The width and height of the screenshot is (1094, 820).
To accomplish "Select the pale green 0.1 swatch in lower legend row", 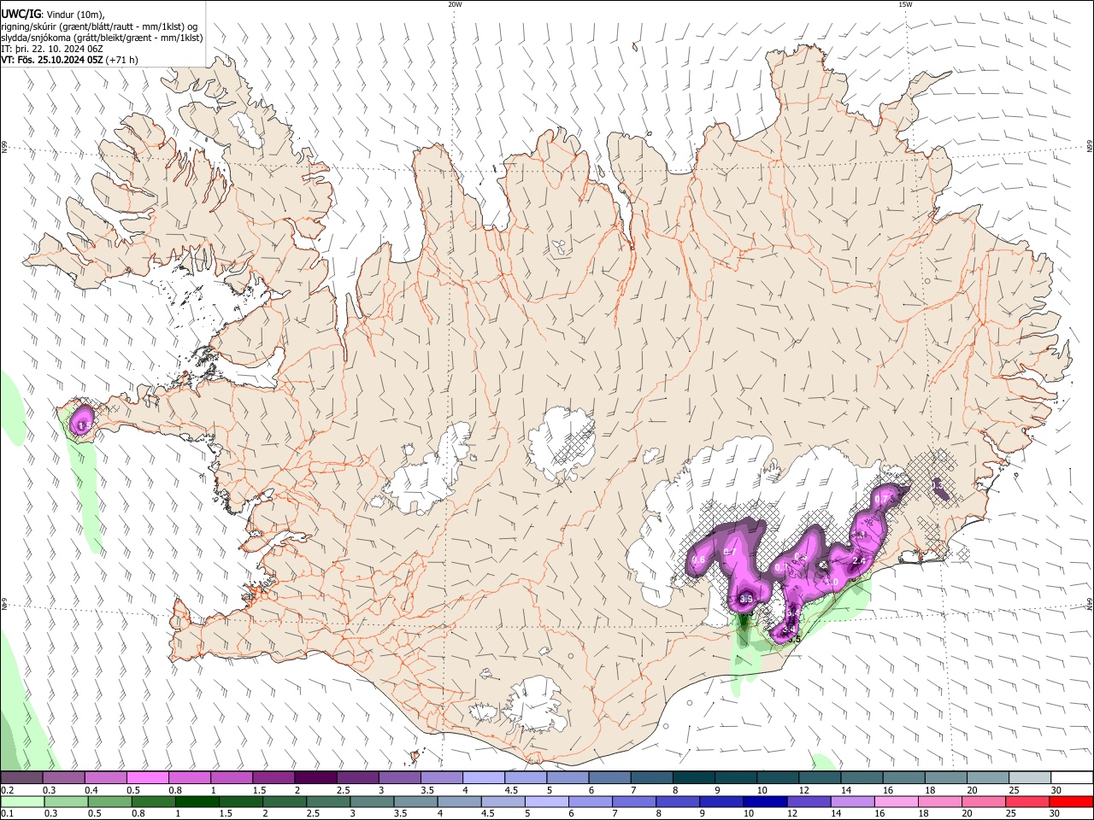I will coord(22,802).
